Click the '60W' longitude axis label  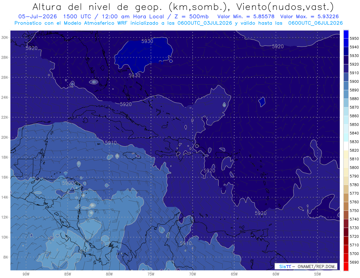(x=276, y=274)
